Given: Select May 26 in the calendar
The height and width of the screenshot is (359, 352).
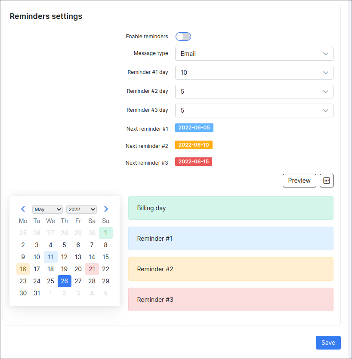Looking at the screenshot, I should [64, 281].
